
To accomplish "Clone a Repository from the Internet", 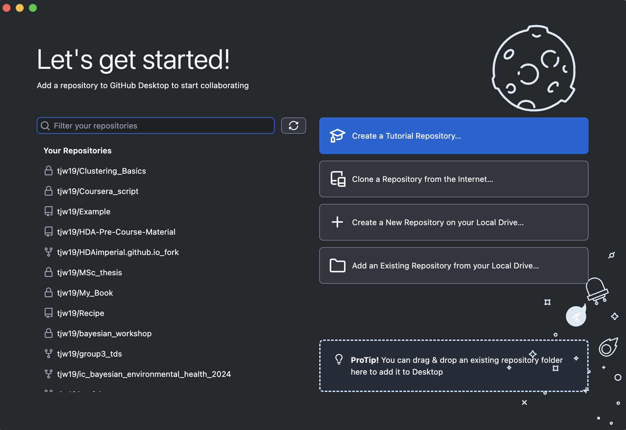I will [x=454, y=179].
